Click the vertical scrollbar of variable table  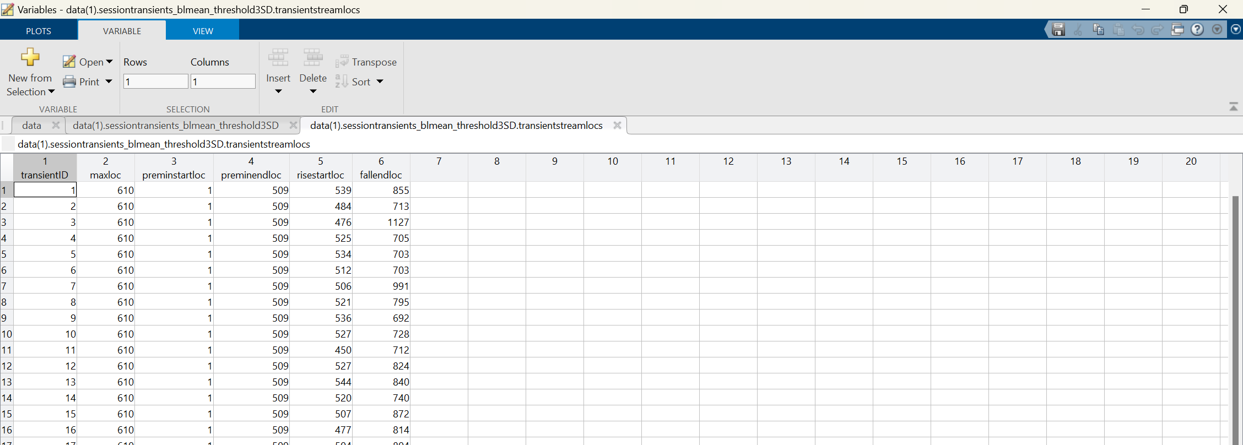coord(1236,319)
